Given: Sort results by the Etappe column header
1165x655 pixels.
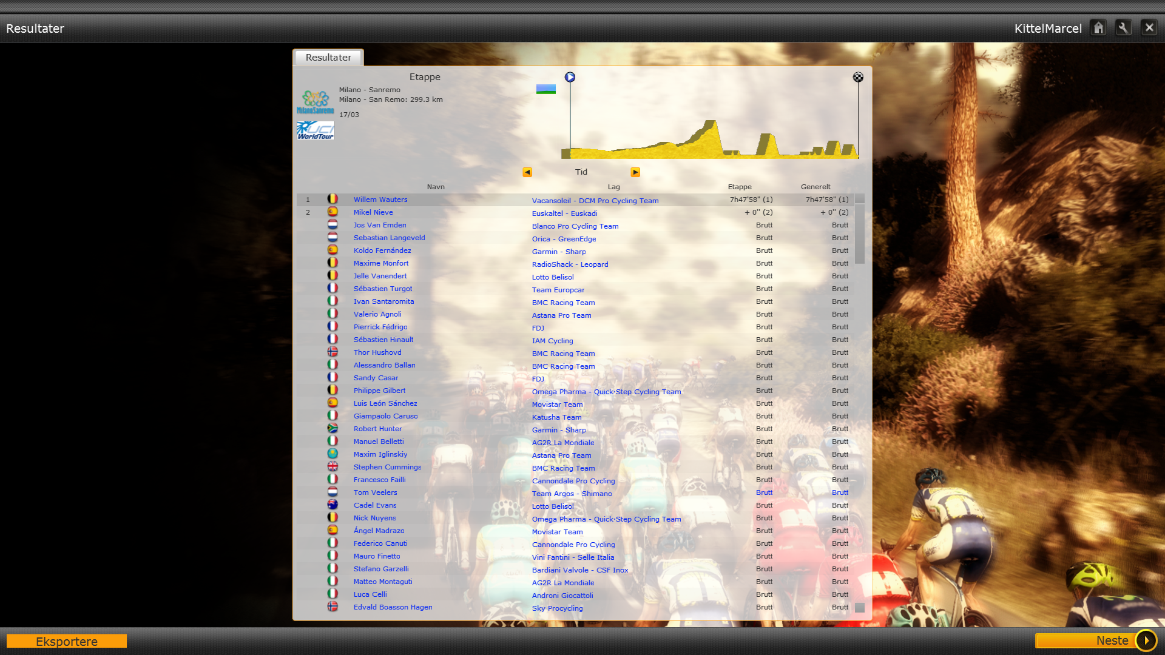Looking at the screenshot, I should click(x=739, y=187).
